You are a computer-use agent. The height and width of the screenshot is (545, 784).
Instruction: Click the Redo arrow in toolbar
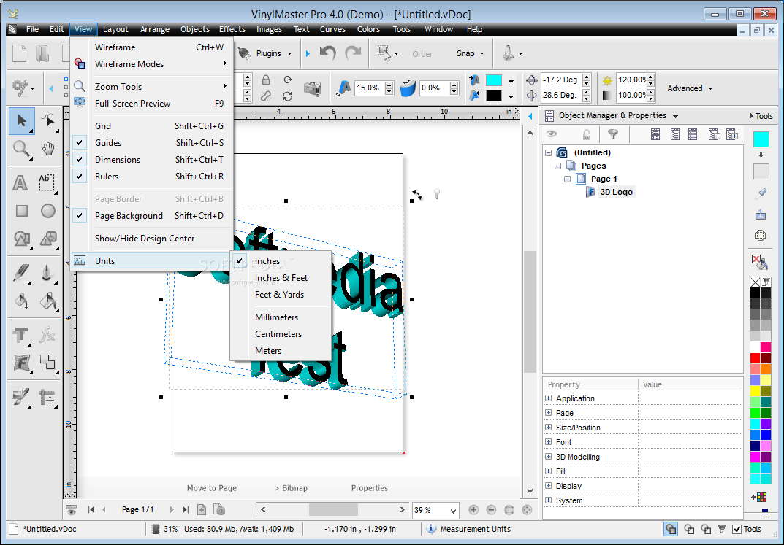353,53
